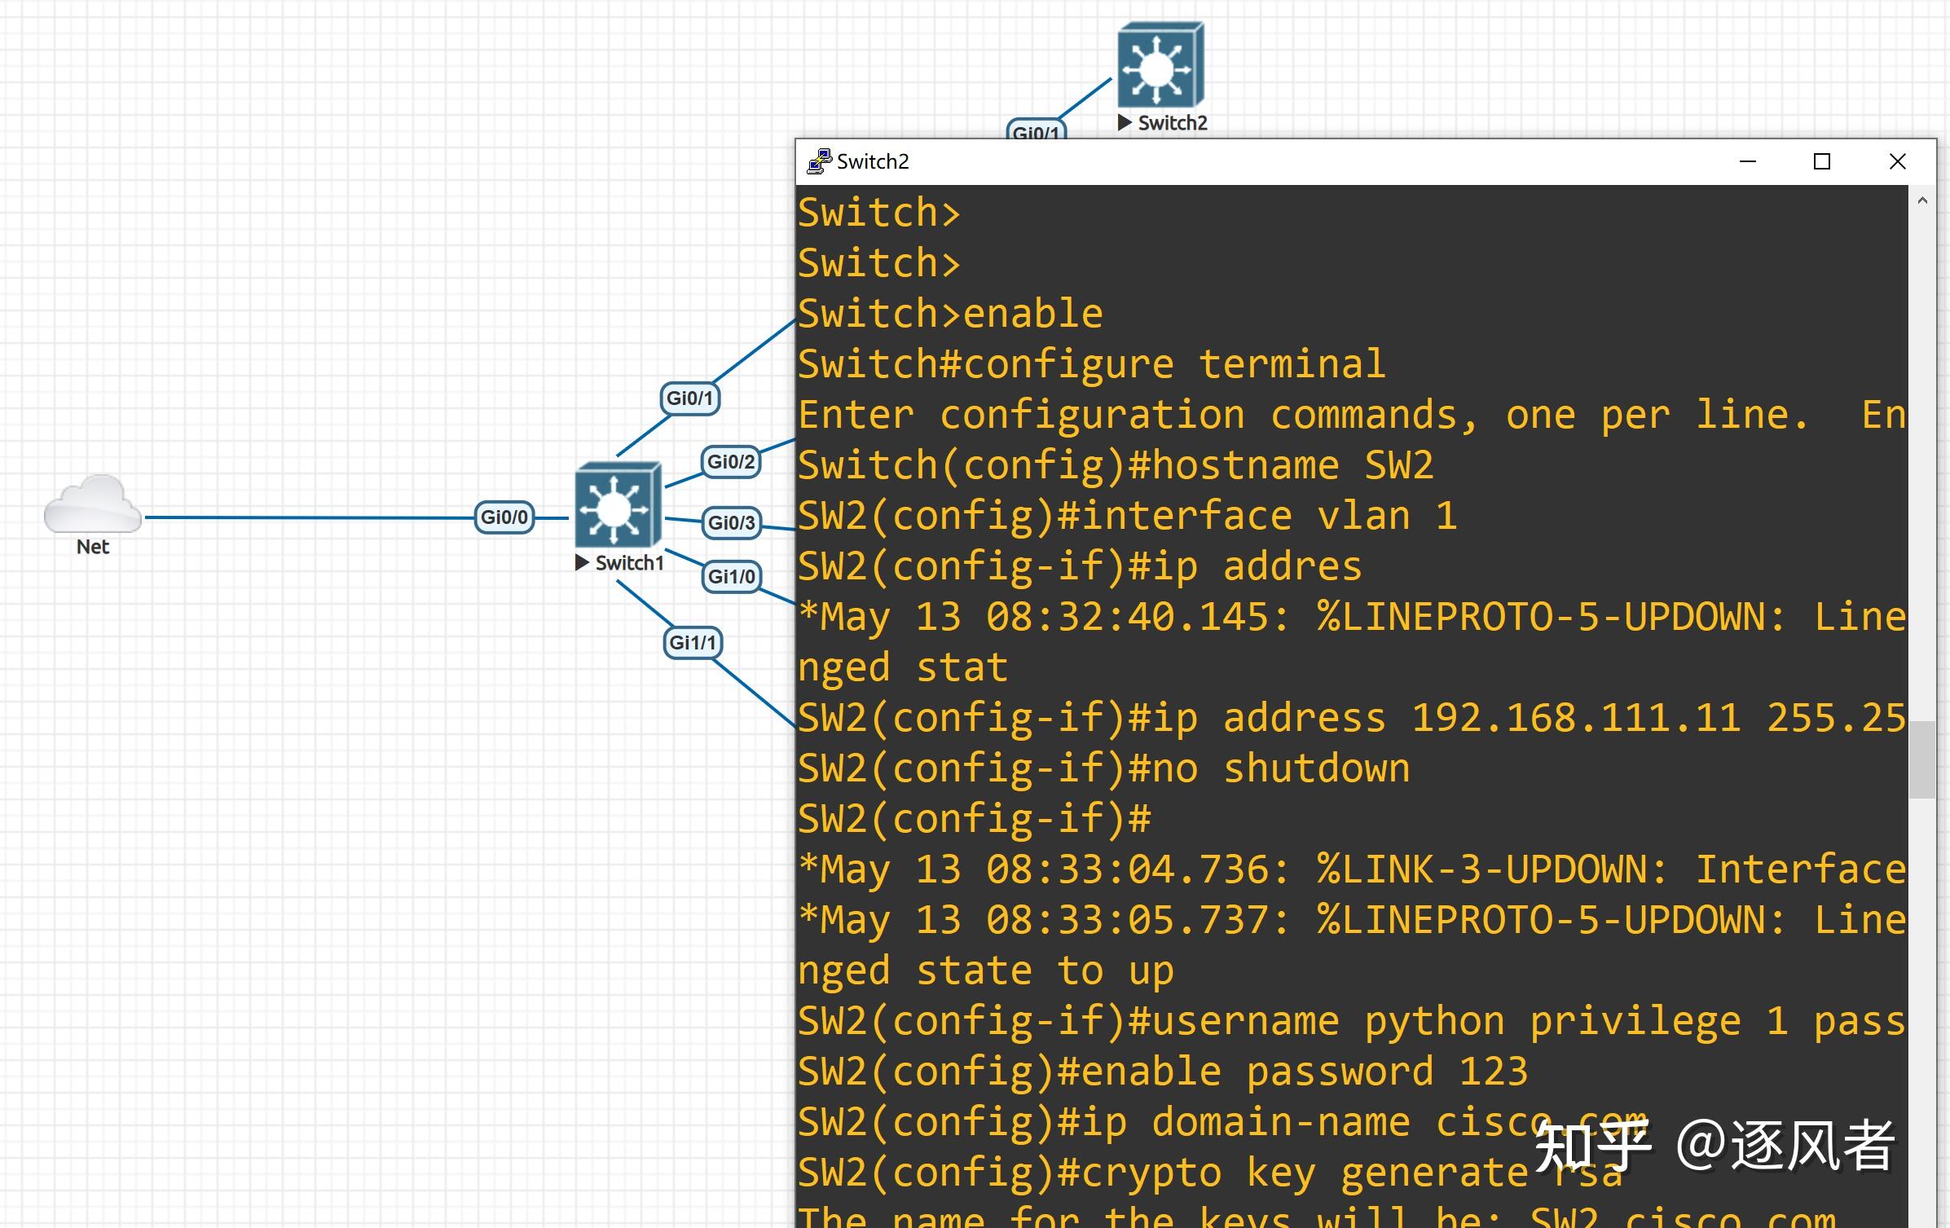Click the terminal vertical scrollbar thumb
Image resolution: width=1950 pixels, height=1228 pixels.
pos(1922,759)
